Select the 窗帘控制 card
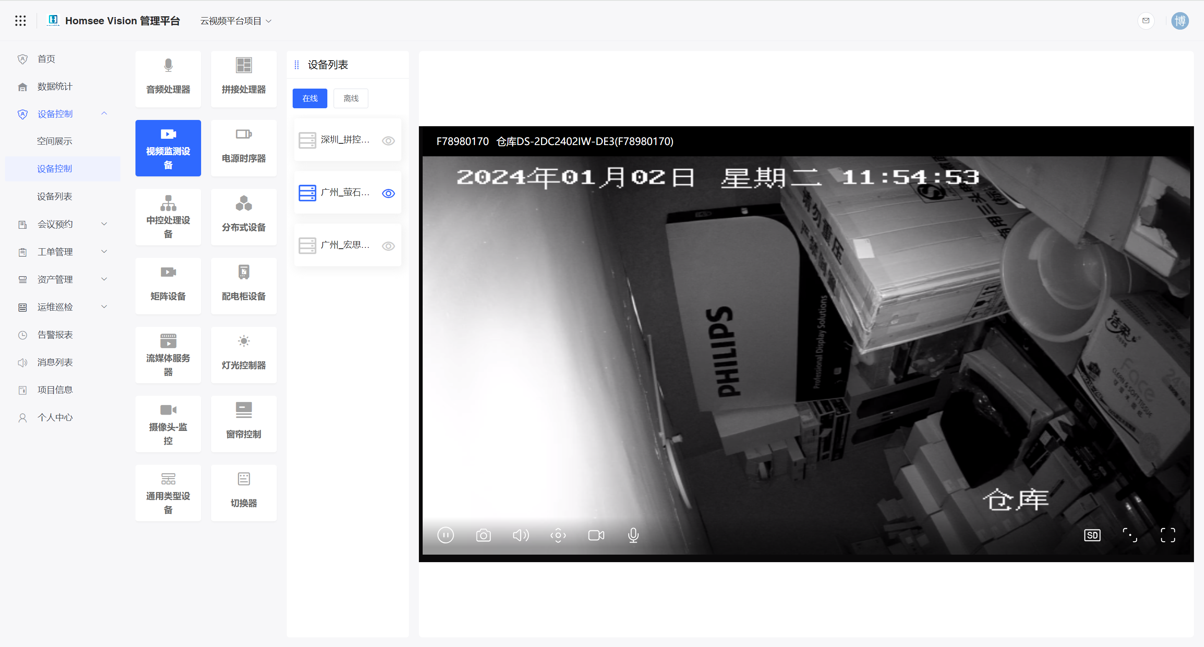 pos(243,424)
